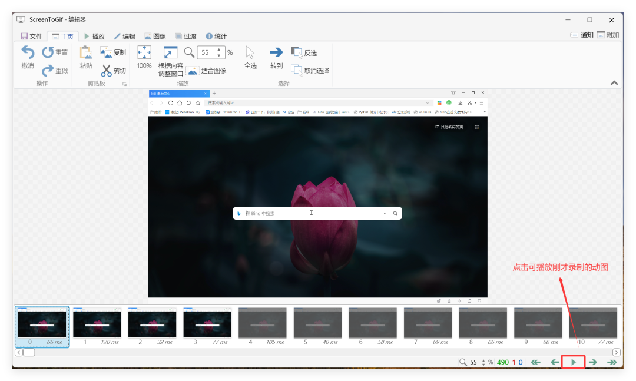Open the File (文件) tab
The height and width of the screenshot is (381, 636).
[x=31, y=36]
